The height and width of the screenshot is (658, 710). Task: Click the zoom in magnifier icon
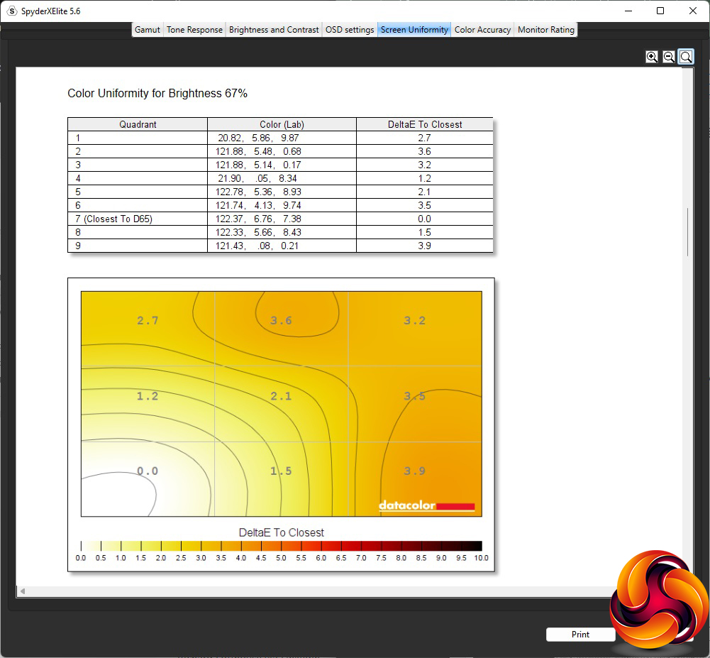[652, 57]
